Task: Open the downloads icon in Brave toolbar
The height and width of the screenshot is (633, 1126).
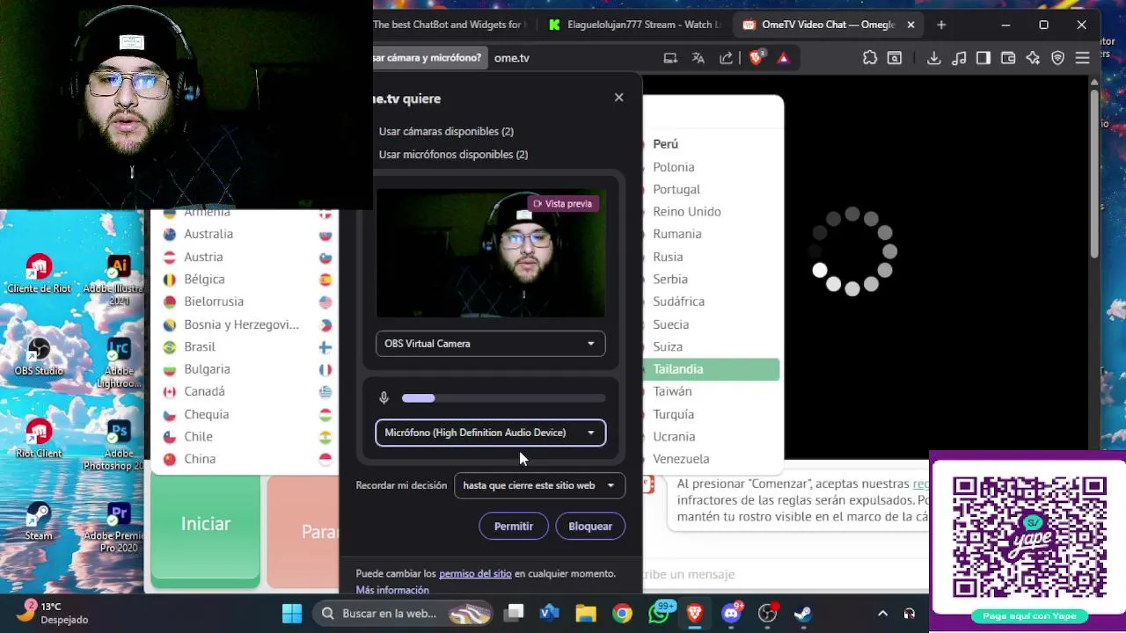Action: tap(934, 58)
